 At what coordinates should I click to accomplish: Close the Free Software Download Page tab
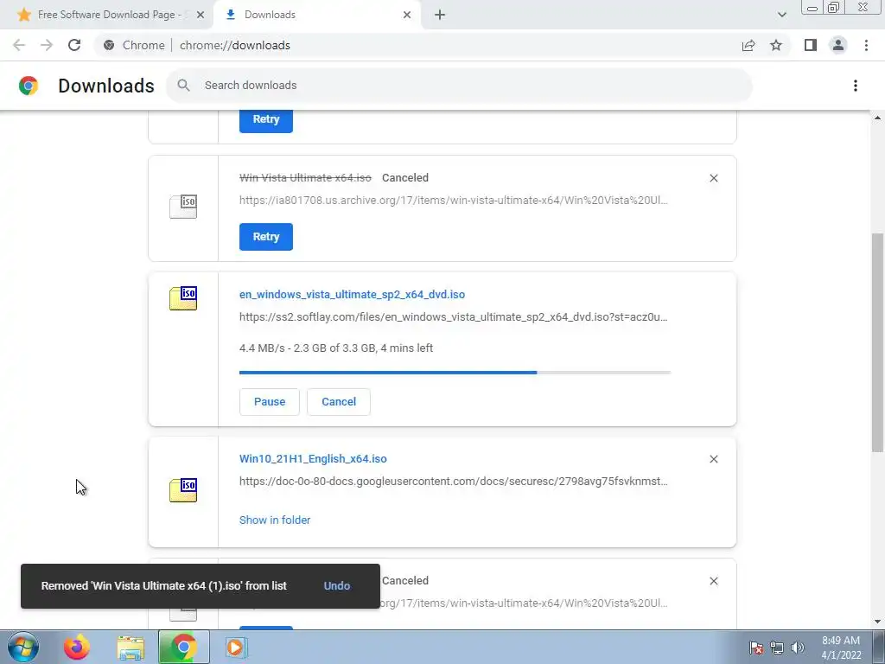[x=201, y=15]
